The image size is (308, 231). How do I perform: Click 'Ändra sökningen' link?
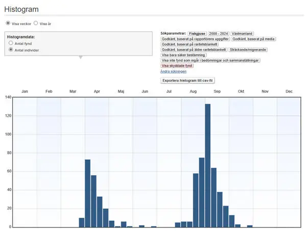[x=172, y=71]
